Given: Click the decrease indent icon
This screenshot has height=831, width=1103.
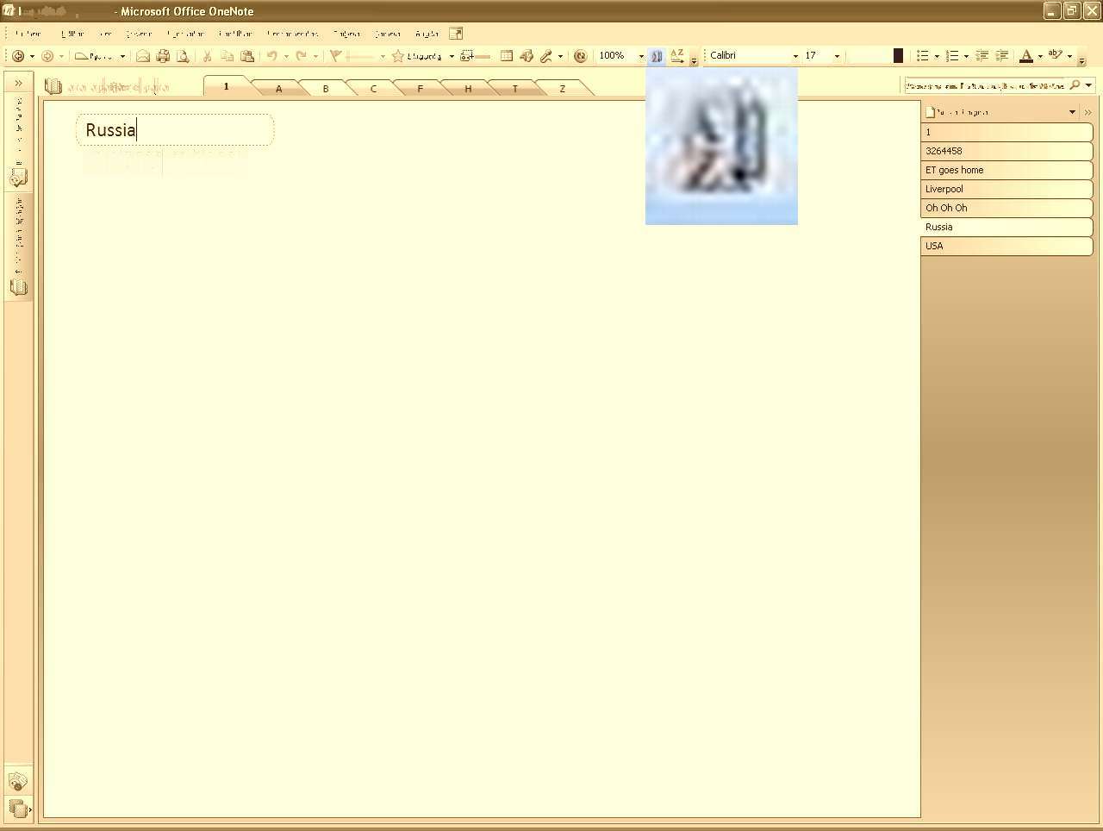Looking at the screenshot, I should (x=981, y=56).
